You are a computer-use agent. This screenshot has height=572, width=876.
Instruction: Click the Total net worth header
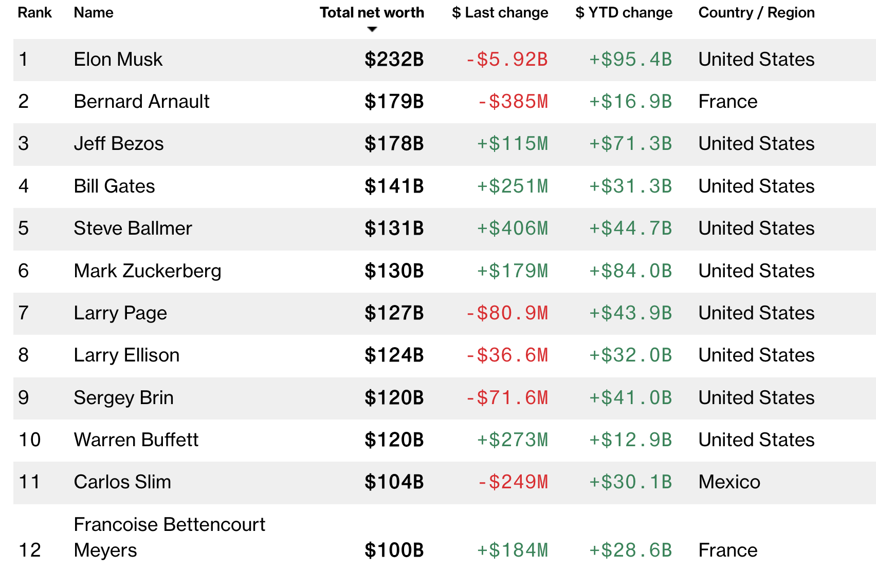(372, 12)
